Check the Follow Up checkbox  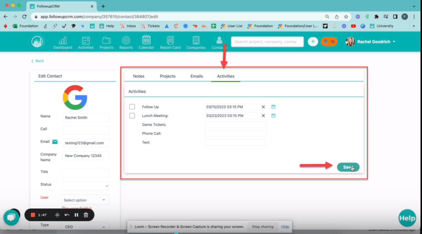(132, 107)
